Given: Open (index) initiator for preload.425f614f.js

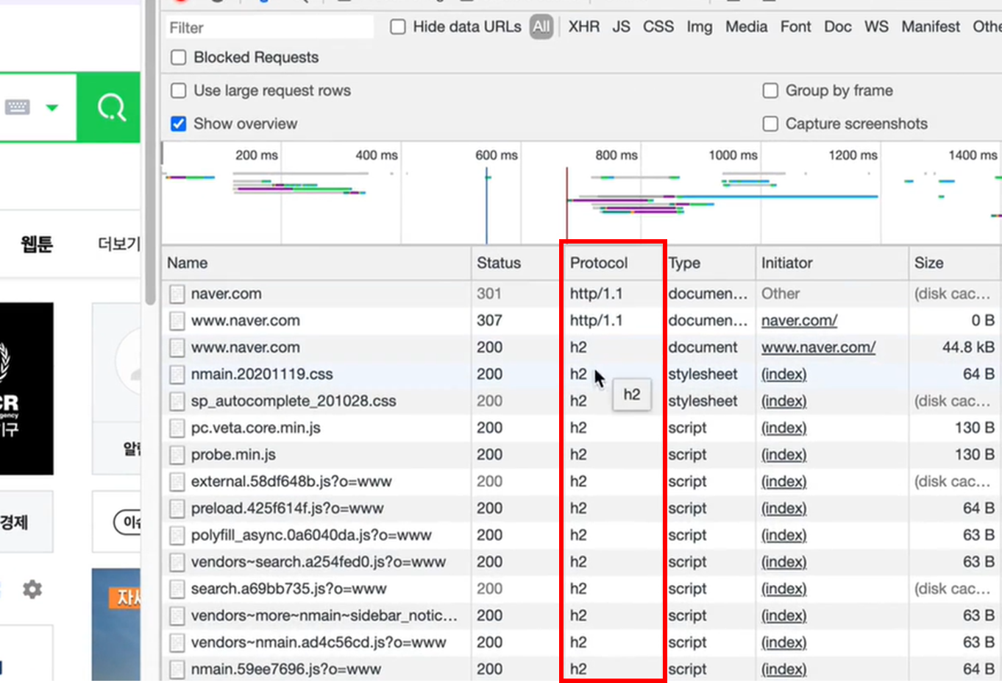Looking at the screenshot, I should tap(784, 509).
